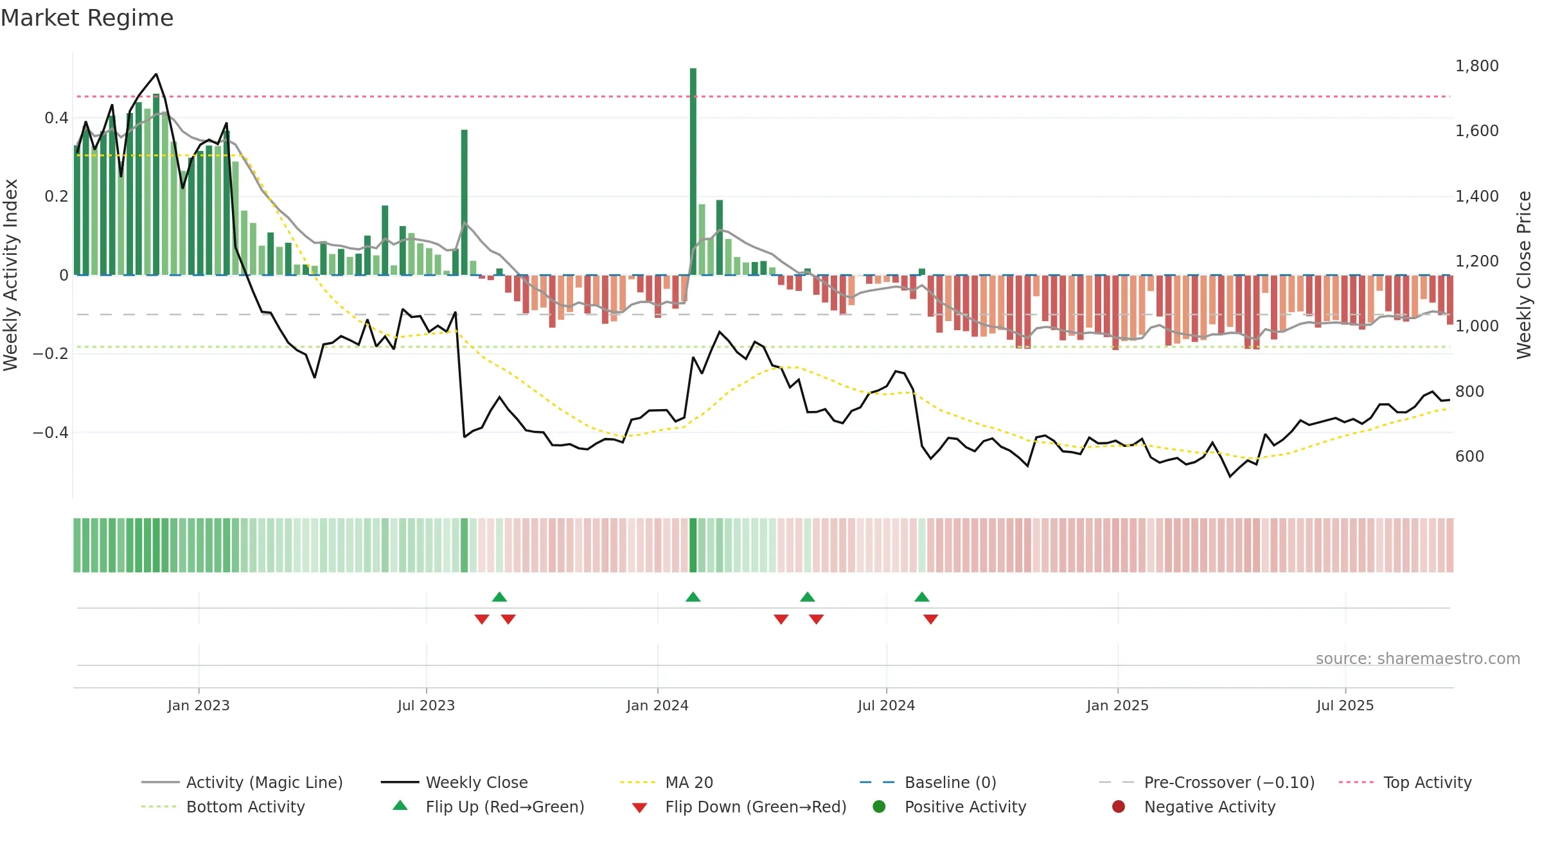1542x867 pixels.
Task: Click the 1,000 price axis tick
Action: pos(1476,326)
